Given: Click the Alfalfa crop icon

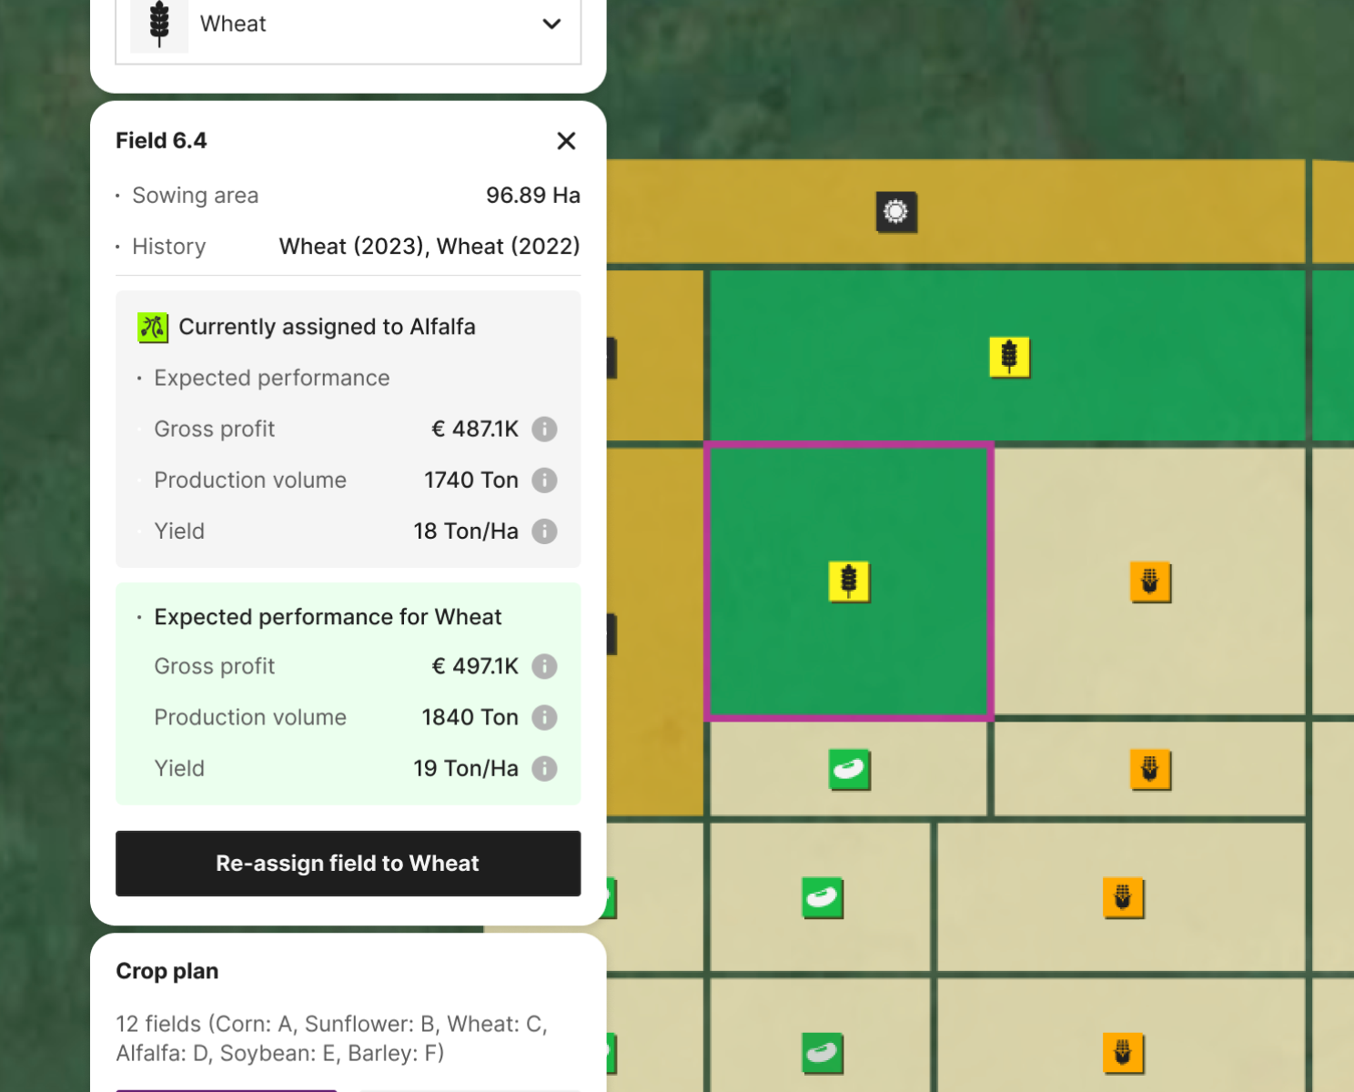Looking at the screenshot, I should 153,328.
